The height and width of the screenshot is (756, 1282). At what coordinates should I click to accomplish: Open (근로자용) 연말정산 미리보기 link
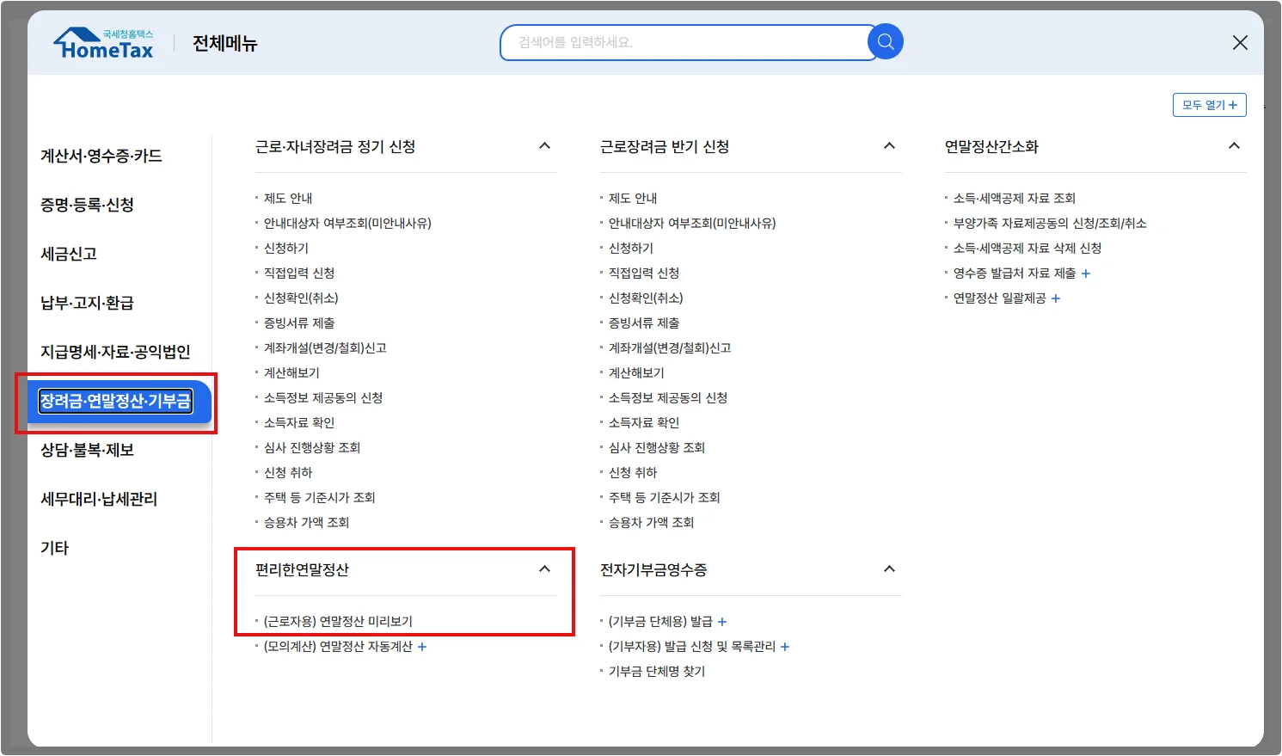pos(338,622)
